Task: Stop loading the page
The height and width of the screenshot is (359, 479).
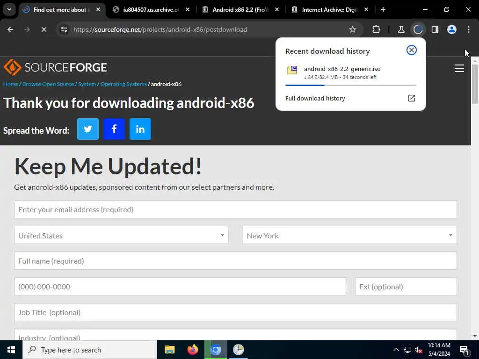Action: point(44,29)
